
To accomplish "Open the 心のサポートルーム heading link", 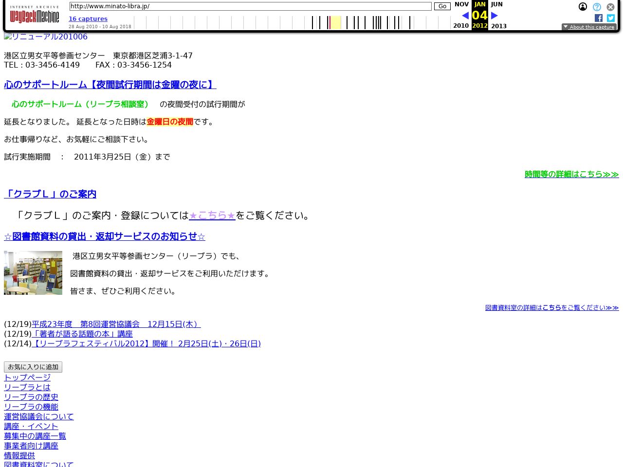I will 110,85.
